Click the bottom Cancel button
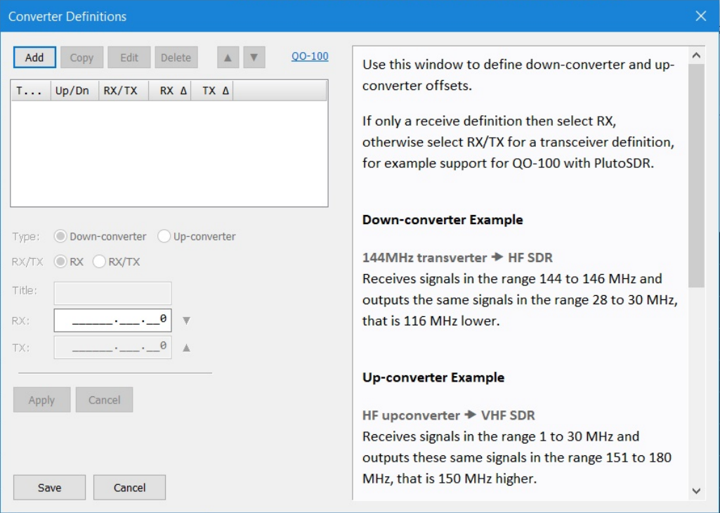Image resolution: width=720 pixels, height=513 pixels. click(x=129, y=488)
